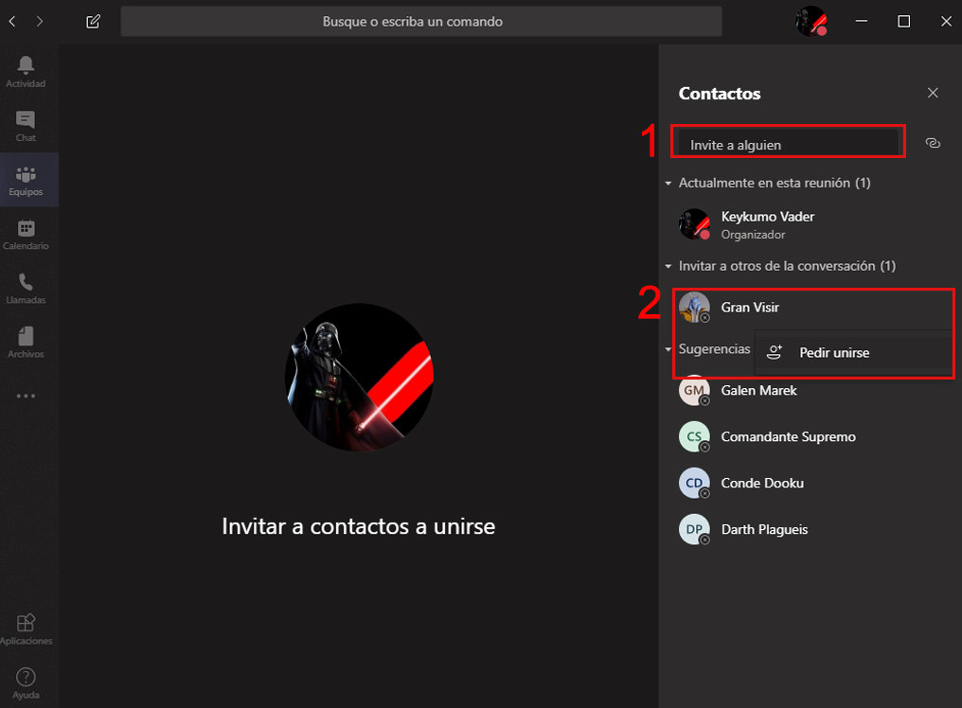Select Darth Plagueis from suggestions

pyautogui.click(x=765, y=529)
